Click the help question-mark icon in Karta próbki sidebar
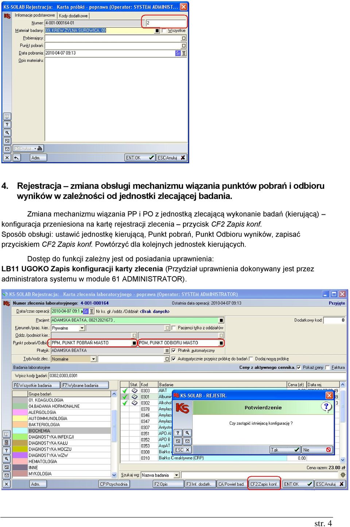 (7, 125)
